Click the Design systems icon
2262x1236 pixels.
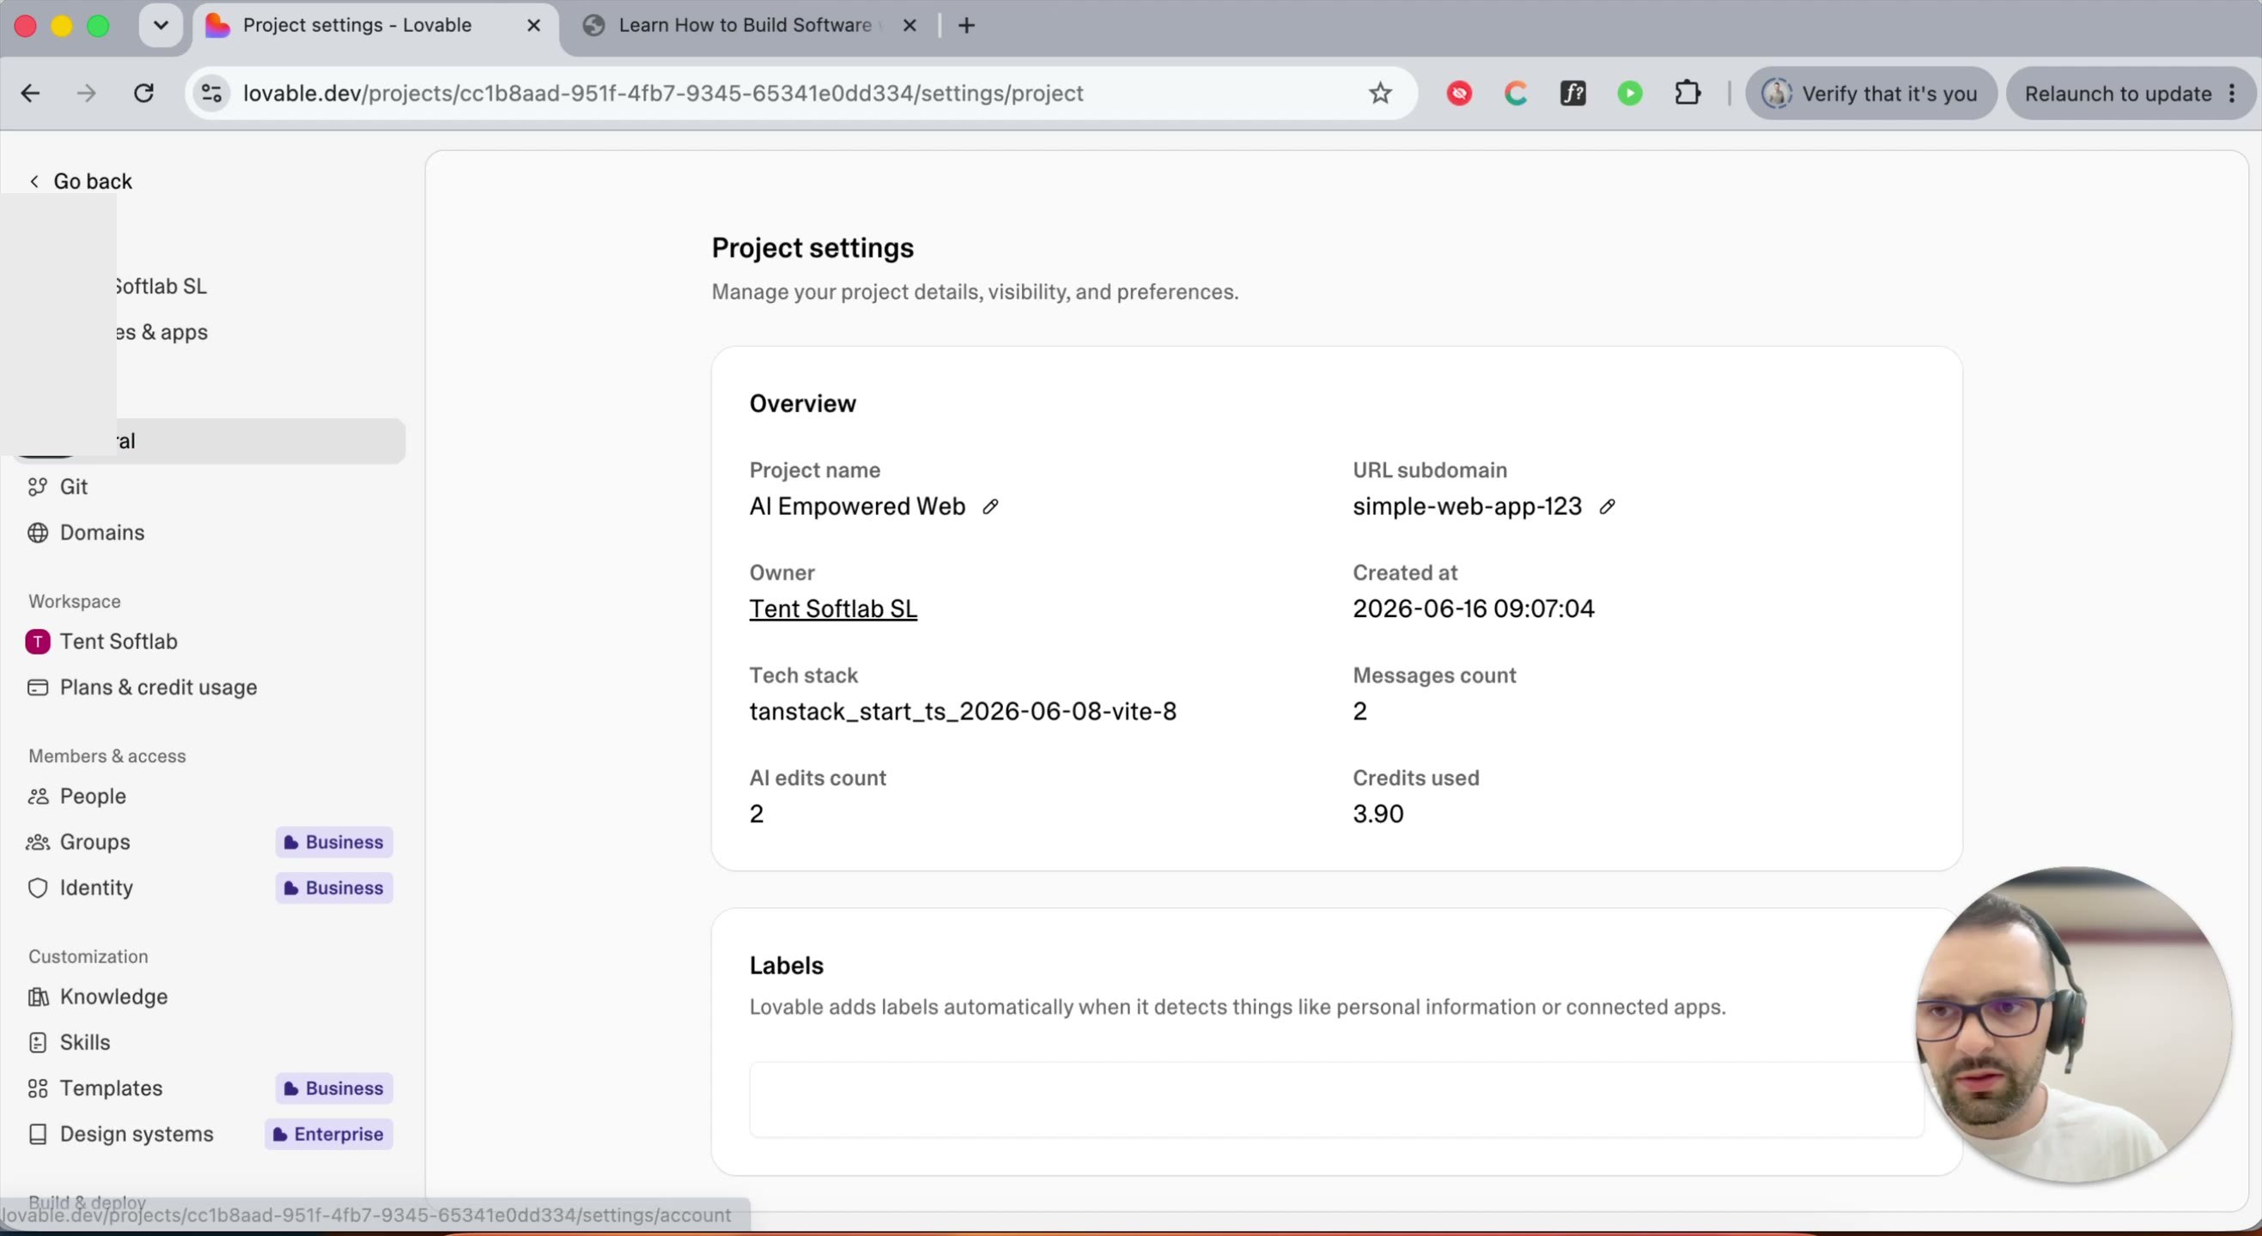[37, 1134]
